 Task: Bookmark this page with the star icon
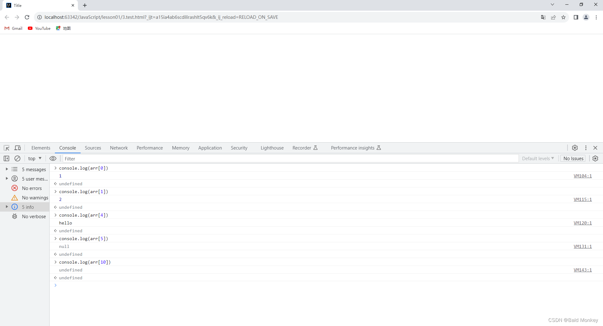point(563,17)
